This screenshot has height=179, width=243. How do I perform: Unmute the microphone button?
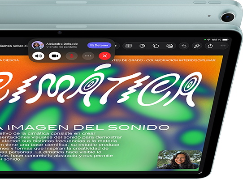pyautogui.click(x=71, y=56)
